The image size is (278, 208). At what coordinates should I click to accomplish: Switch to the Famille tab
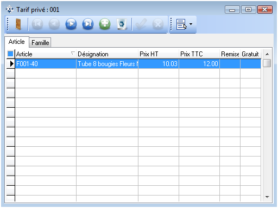pos(40,43)
